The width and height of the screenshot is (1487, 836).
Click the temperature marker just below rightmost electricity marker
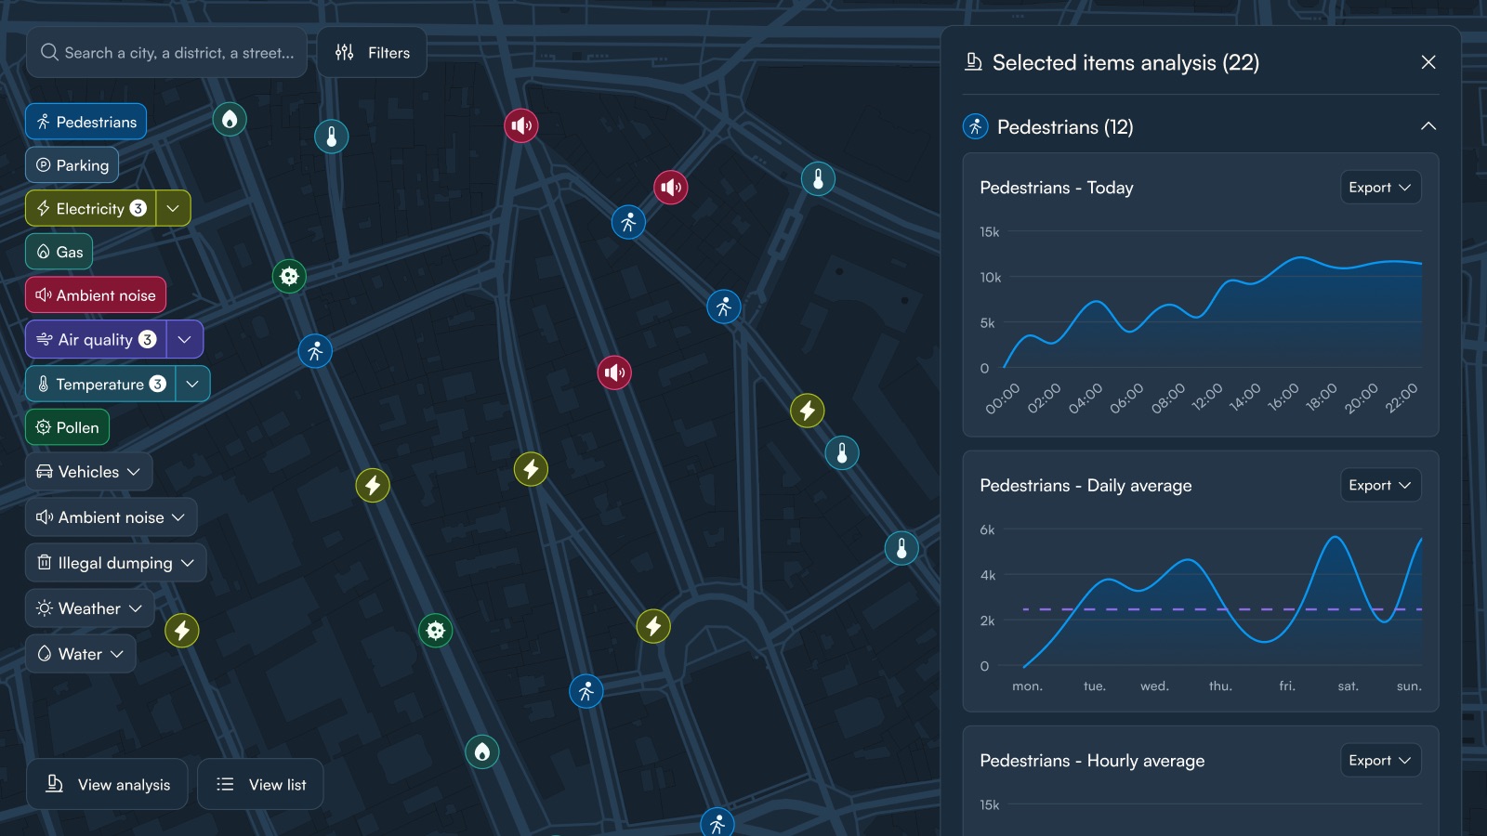[x=842, y=453]
